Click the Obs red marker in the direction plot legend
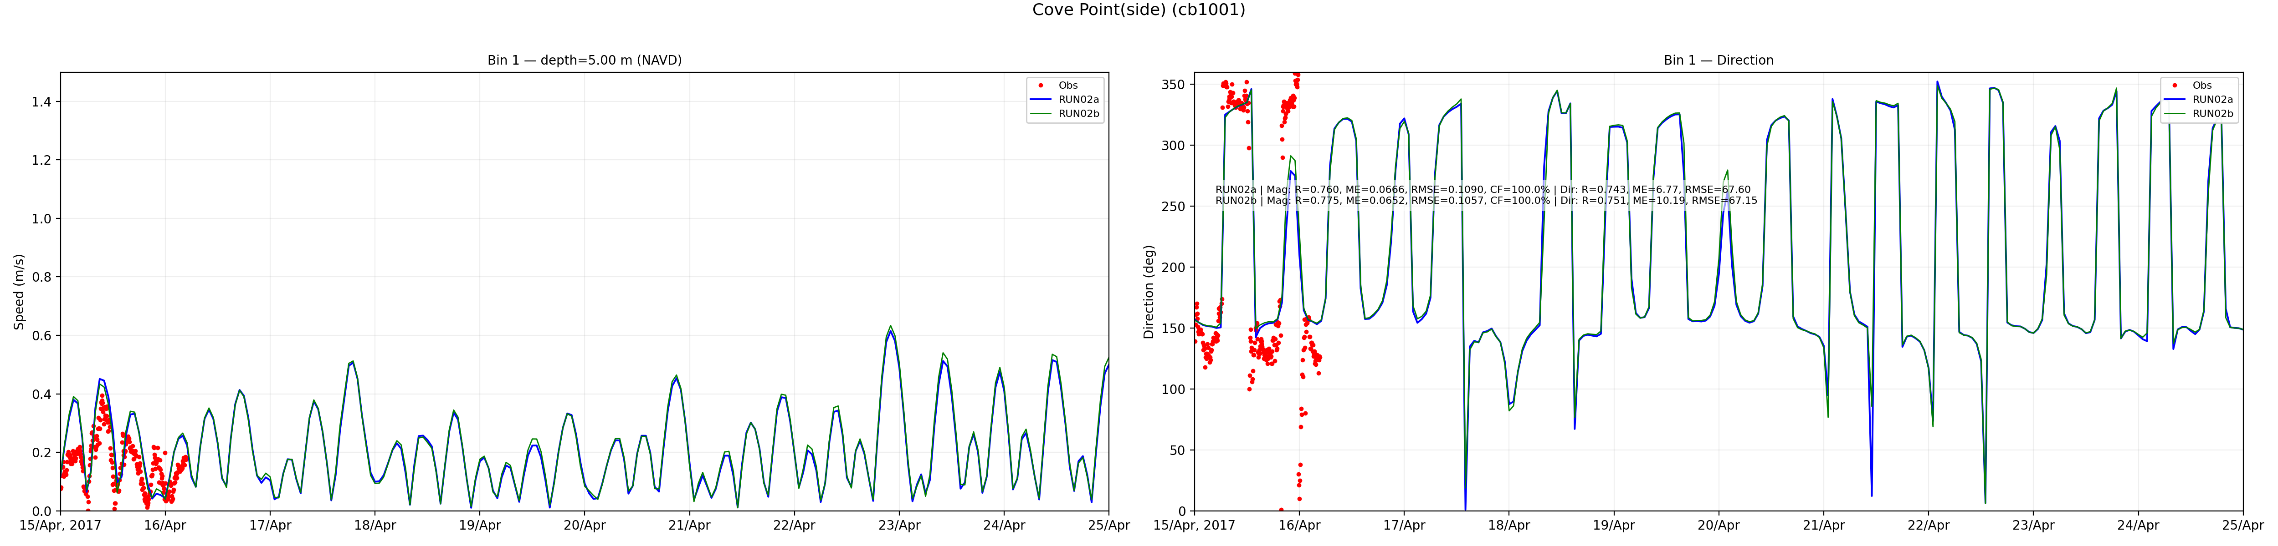The height and width of the screenshot is (546, 2278). click(x=2175, y=86)
